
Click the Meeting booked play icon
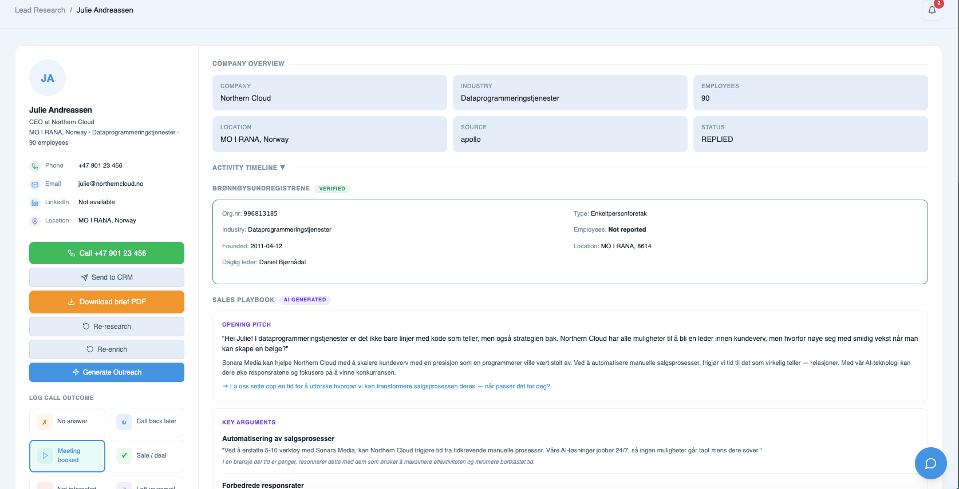45,456
